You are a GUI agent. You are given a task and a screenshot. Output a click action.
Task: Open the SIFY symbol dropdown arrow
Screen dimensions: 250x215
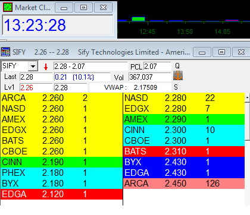pyautogui.click(x=33, y=66)
